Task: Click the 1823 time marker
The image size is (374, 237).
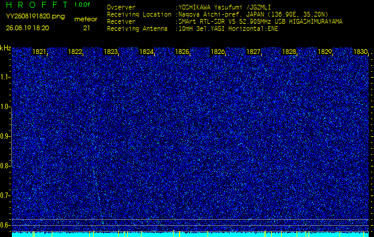Action: 111,52
